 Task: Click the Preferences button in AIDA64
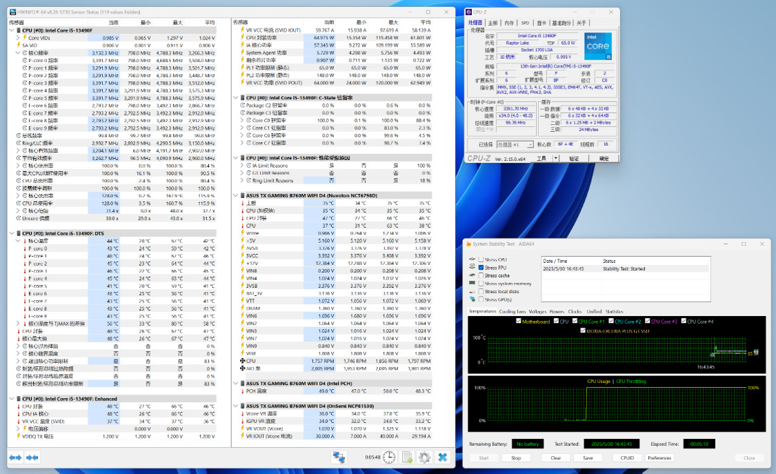(x=659, y=457)
